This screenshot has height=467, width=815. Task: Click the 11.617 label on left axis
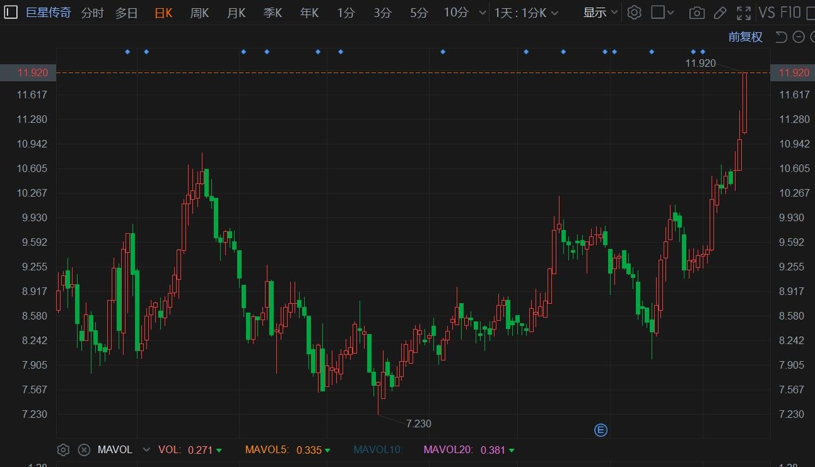32,95
